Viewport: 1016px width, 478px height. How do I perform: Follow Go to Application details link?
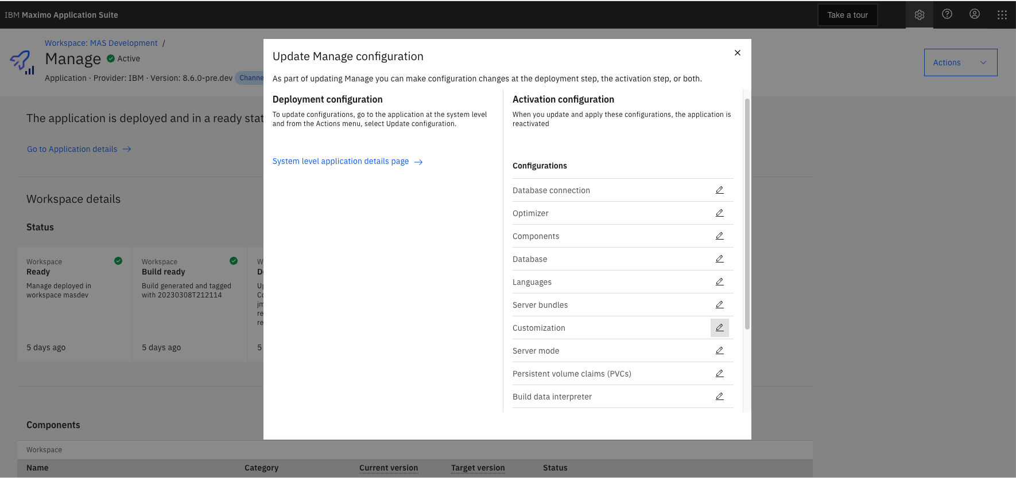pyautogui.click(x=79, y=149)
